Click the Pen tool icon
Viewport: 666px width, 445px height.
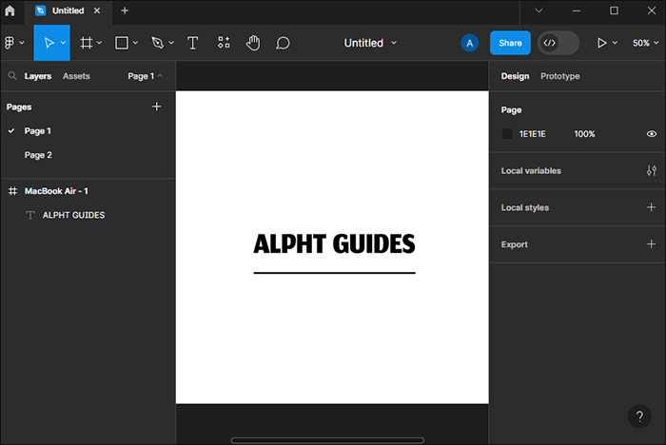coord(157,43)
